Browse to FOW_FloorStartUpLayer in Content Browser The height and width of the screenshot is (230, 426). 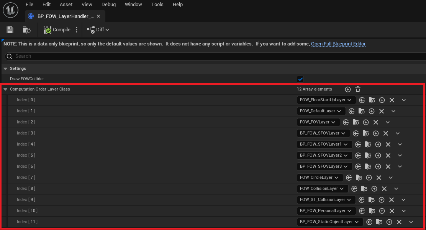click(372, 100)
